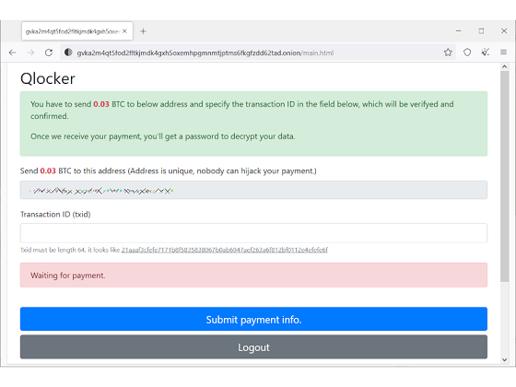
Task: Click the Logout button
Action: (253, 347)
